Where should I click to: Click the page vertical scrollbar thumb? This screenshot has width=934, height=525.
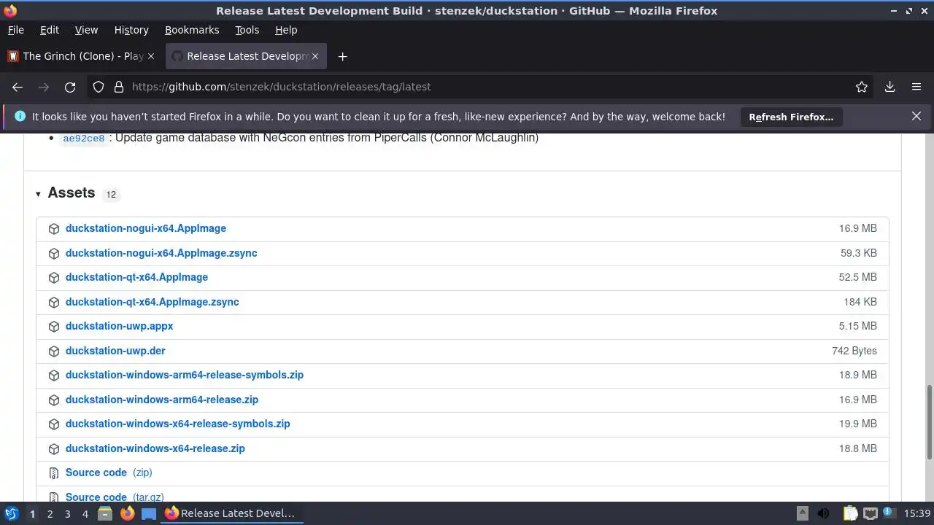(x=929, y=421)
